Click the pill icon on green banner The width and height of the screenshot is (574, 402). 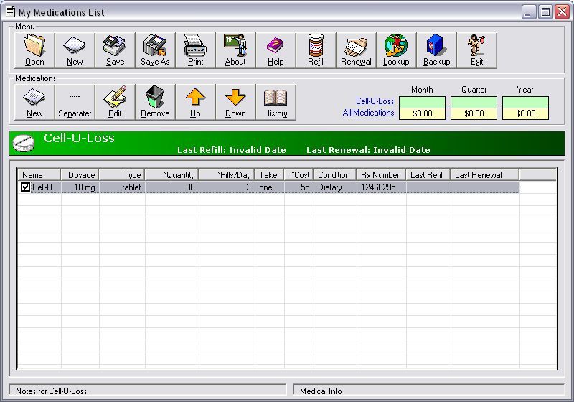(24, 143)
